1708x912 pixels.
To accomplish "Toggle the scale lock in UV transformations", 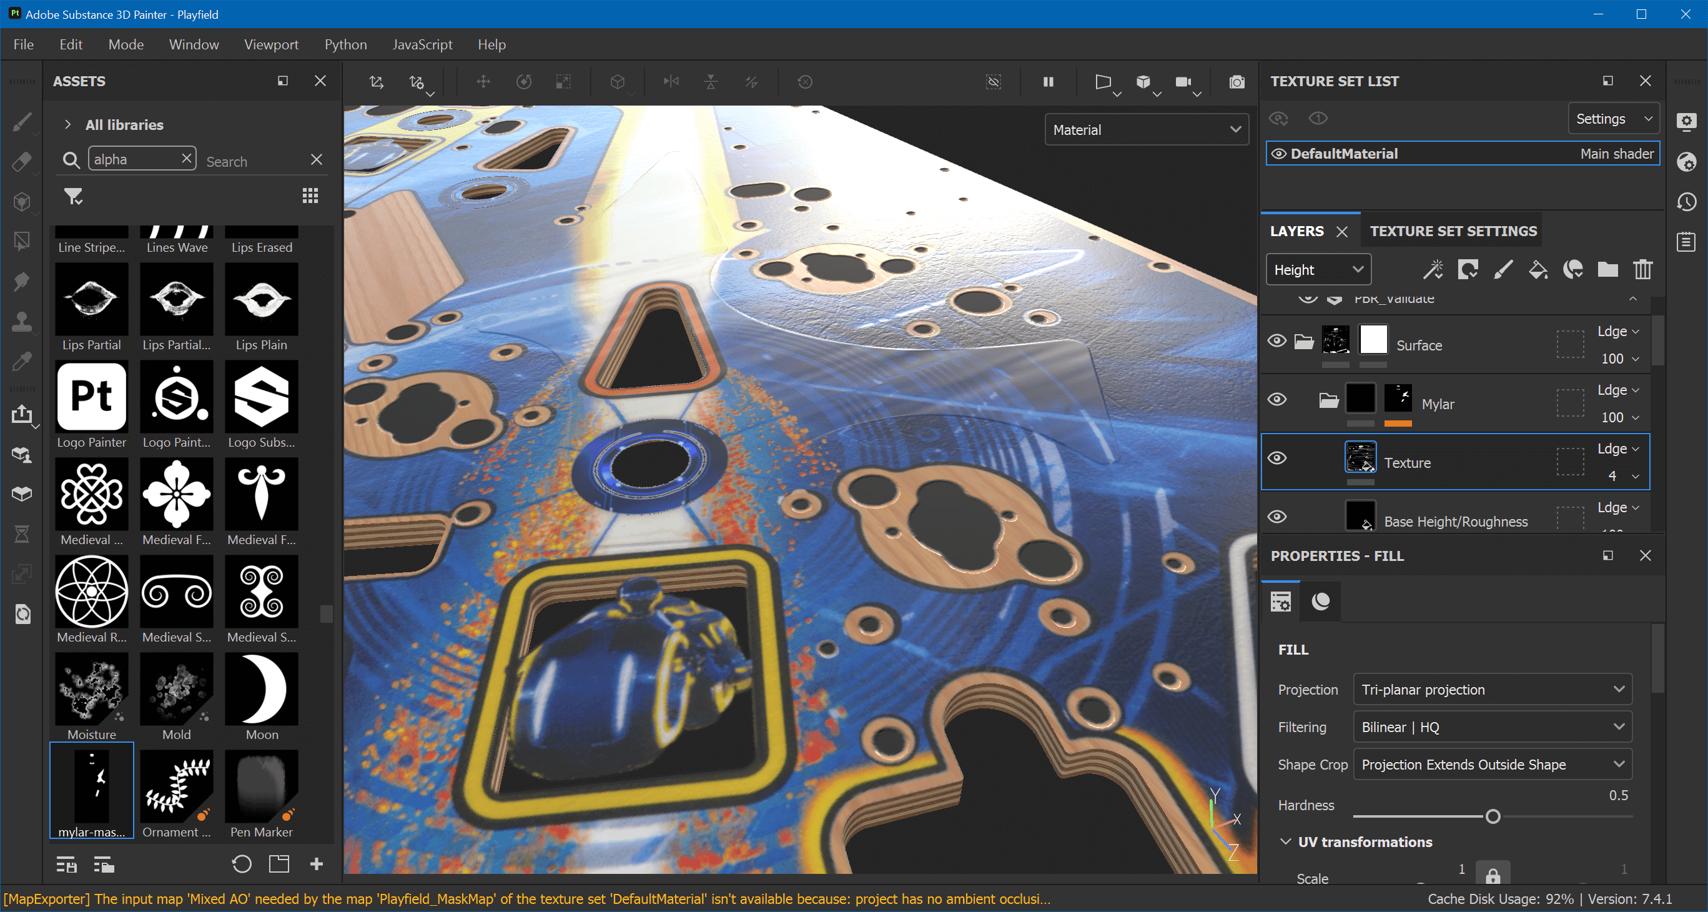I will (x=1493, y=874).
